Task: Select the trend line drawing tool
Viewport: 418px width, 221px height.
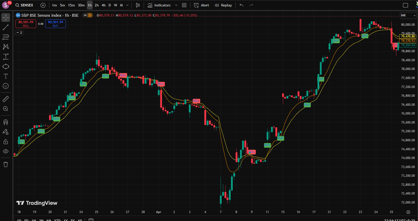Action: 6,27
